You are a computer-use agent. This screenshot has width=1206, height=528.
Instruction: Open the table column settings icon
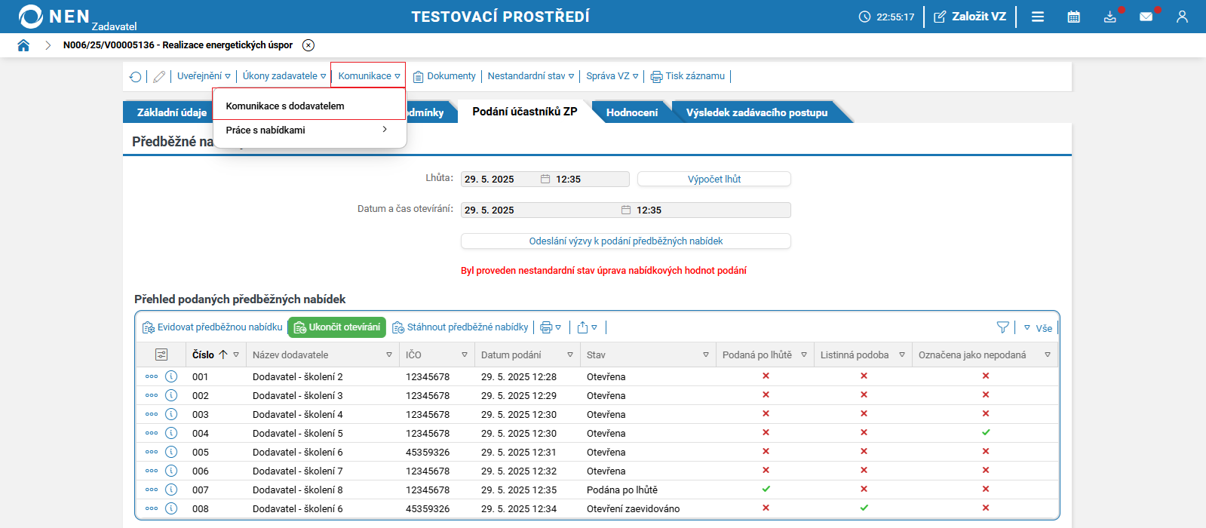[x=161, y=355]
